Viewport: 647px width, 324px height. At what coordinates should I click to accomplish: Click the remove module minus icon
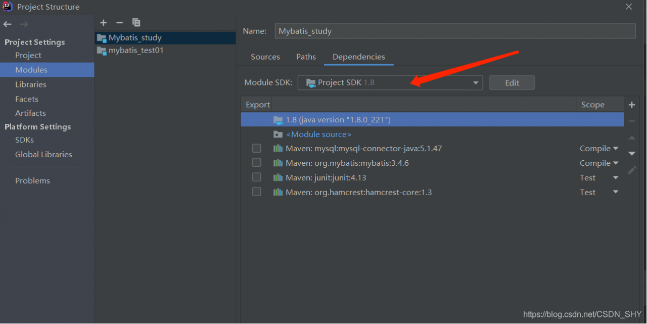tap(119, 23)
